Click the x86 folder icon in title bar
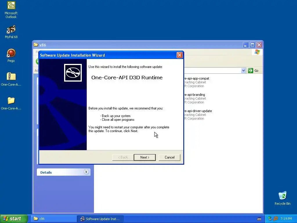The image size is (297, 223). click(36, 45)
